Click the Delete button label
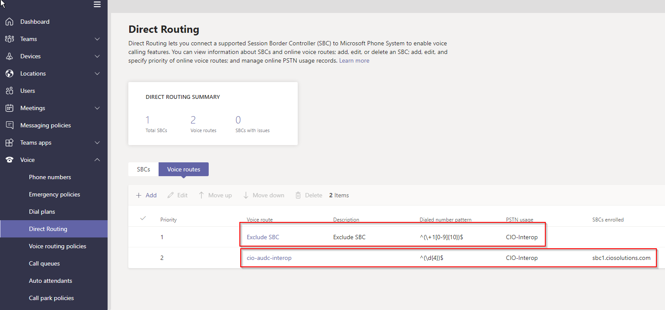This screenshot has width=665, height=310. pos(314,195)
